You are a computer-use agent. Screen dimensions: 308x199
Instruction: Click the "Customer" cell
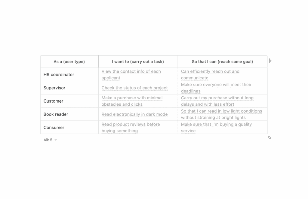pos(53,101)
